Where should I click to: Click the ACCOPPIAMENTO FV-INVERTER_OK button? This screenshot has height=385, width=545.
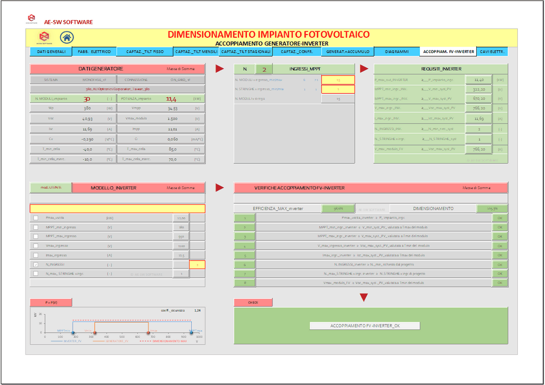coord(365,325)
